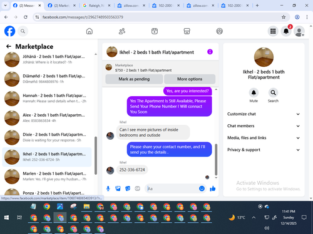Click the back arrow beside Marketplace

pos(9,46)
